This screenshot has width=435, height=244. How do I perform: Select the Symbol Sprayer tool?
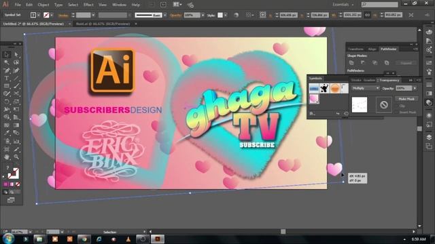(7, 141)
